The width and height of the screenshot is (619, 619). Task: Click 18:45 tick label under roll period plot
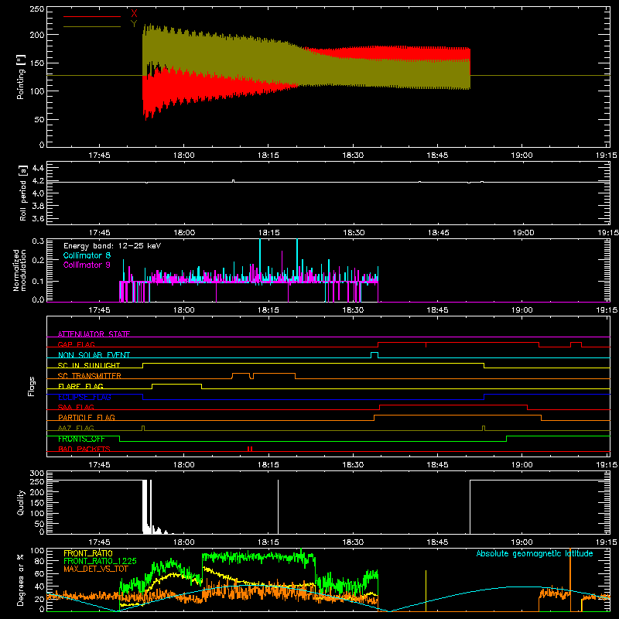pos(438,233)
